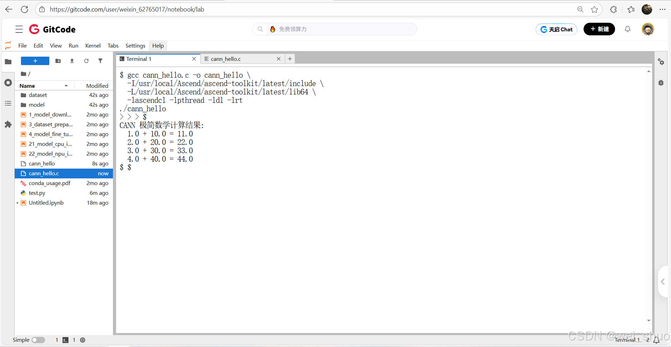Screen dimensions: 671x347
Task: Select the test.py file
Action: pos(64,193)
